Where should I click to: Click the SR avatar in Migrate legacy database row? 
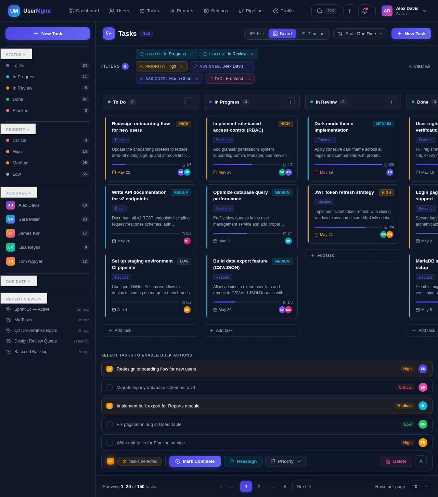[x=423, y=387]
